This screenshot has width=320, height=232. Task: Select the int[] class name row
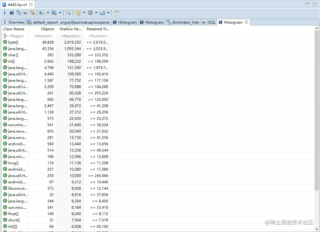click(12, 61)
